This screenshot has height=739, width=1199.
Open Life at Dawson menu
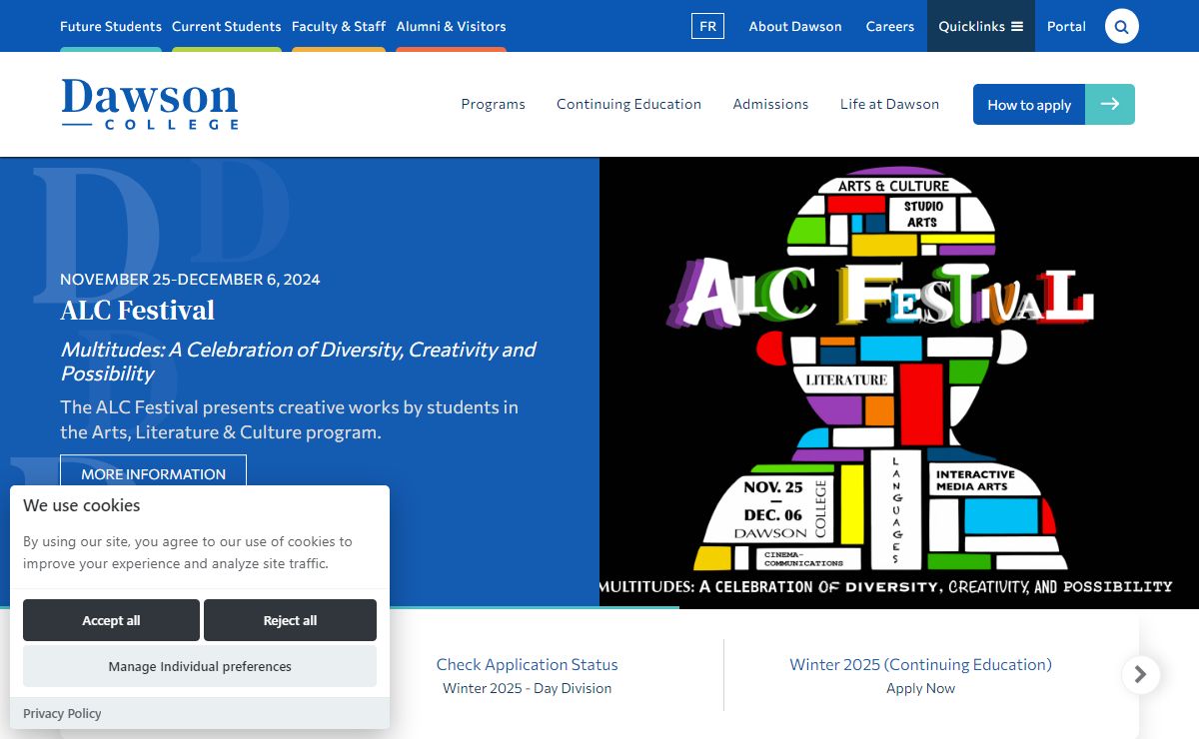pos(889,104)
